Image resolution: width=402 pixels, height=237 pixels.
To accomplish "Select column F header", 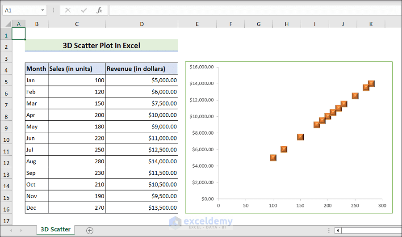I will pos(231,24).
